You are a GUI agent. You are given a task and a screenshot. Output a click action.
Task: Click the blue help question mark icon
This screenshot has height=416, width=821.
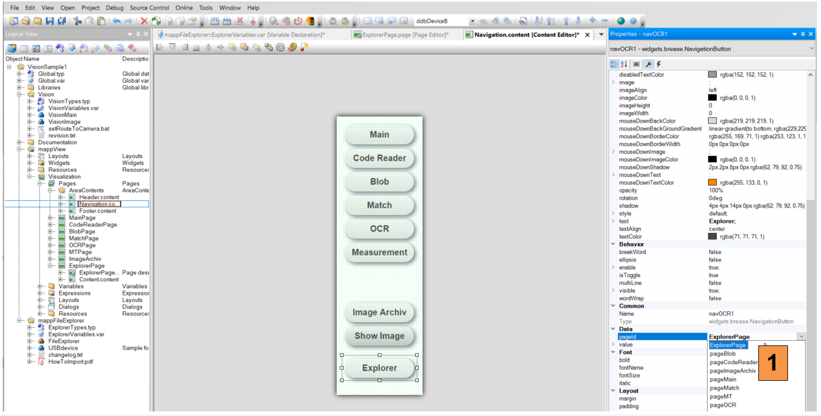click(x=633, y=21)
